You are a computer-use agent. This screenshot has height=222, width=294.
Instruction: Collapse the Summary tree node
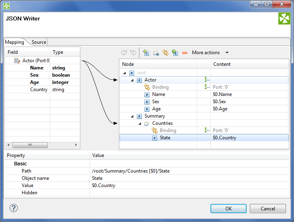click(x=132, y=116)
